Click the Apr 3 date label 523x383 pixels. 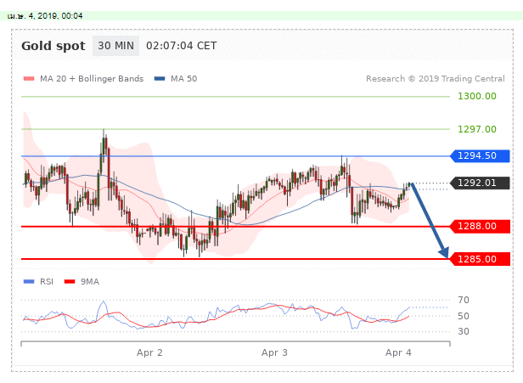pos(274,352)
